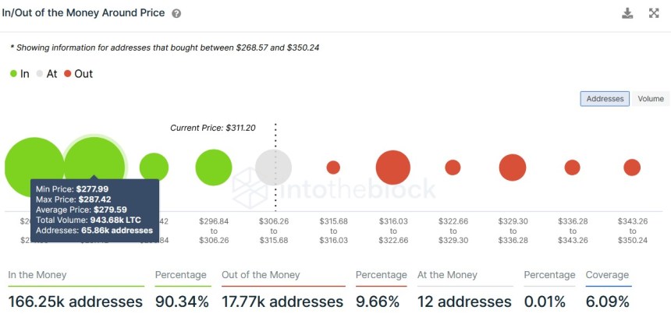
Task: Click the 'Coverage' stat label
Action: coord(607,275)
